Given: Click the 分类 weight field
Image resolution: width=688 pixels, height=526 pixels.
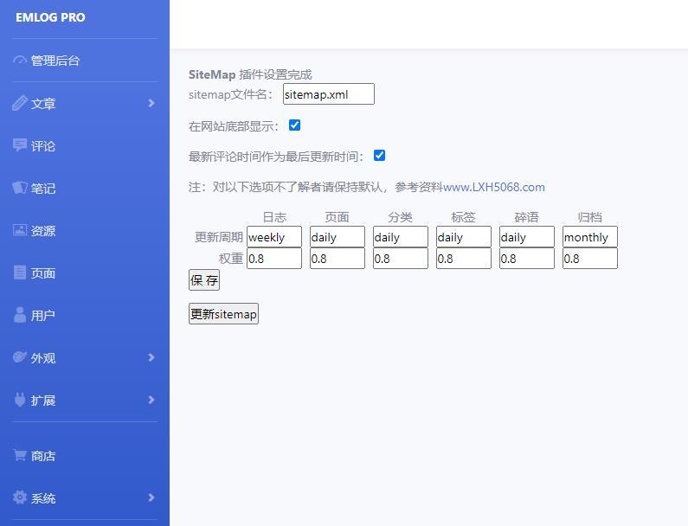Looking at the screenshot, I should 401,259.
